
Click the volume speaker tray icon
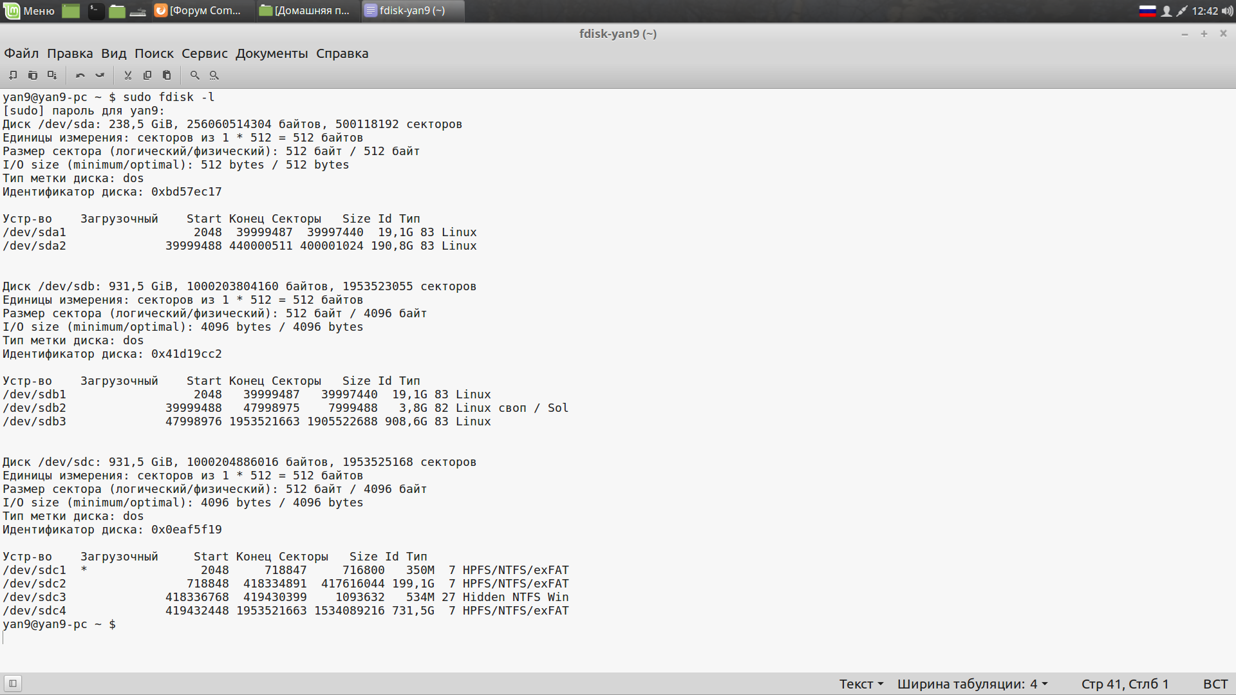(x=1227, y=11)
